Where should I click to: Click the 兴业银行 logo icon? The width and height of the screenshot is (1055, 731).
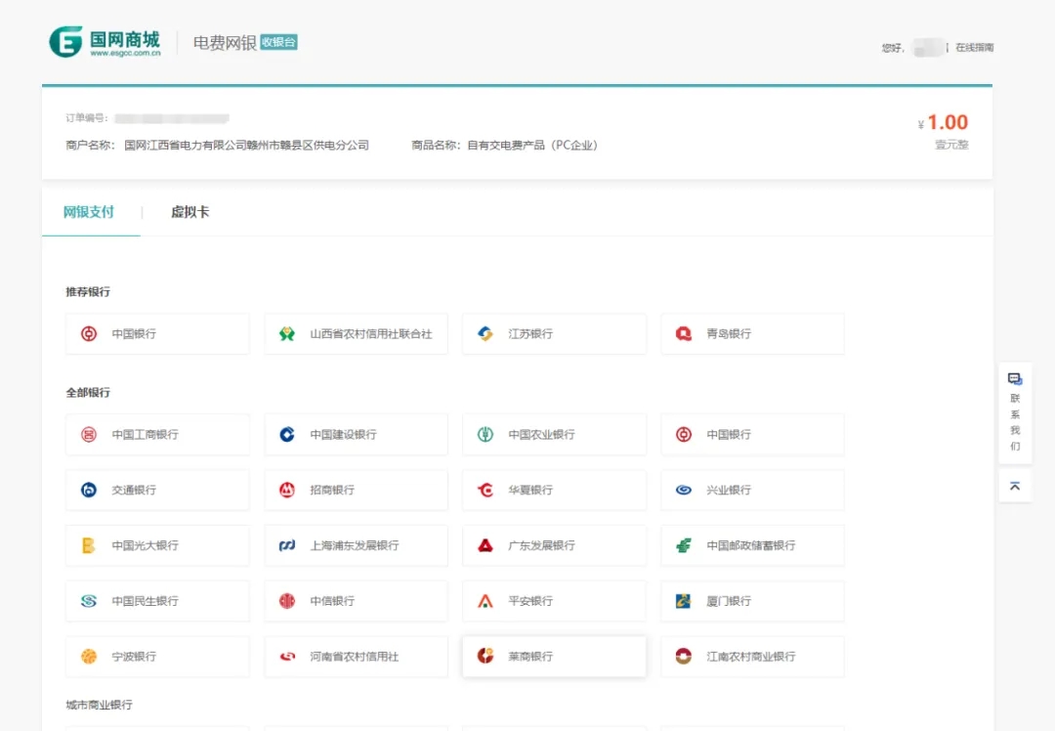point(684,490)
